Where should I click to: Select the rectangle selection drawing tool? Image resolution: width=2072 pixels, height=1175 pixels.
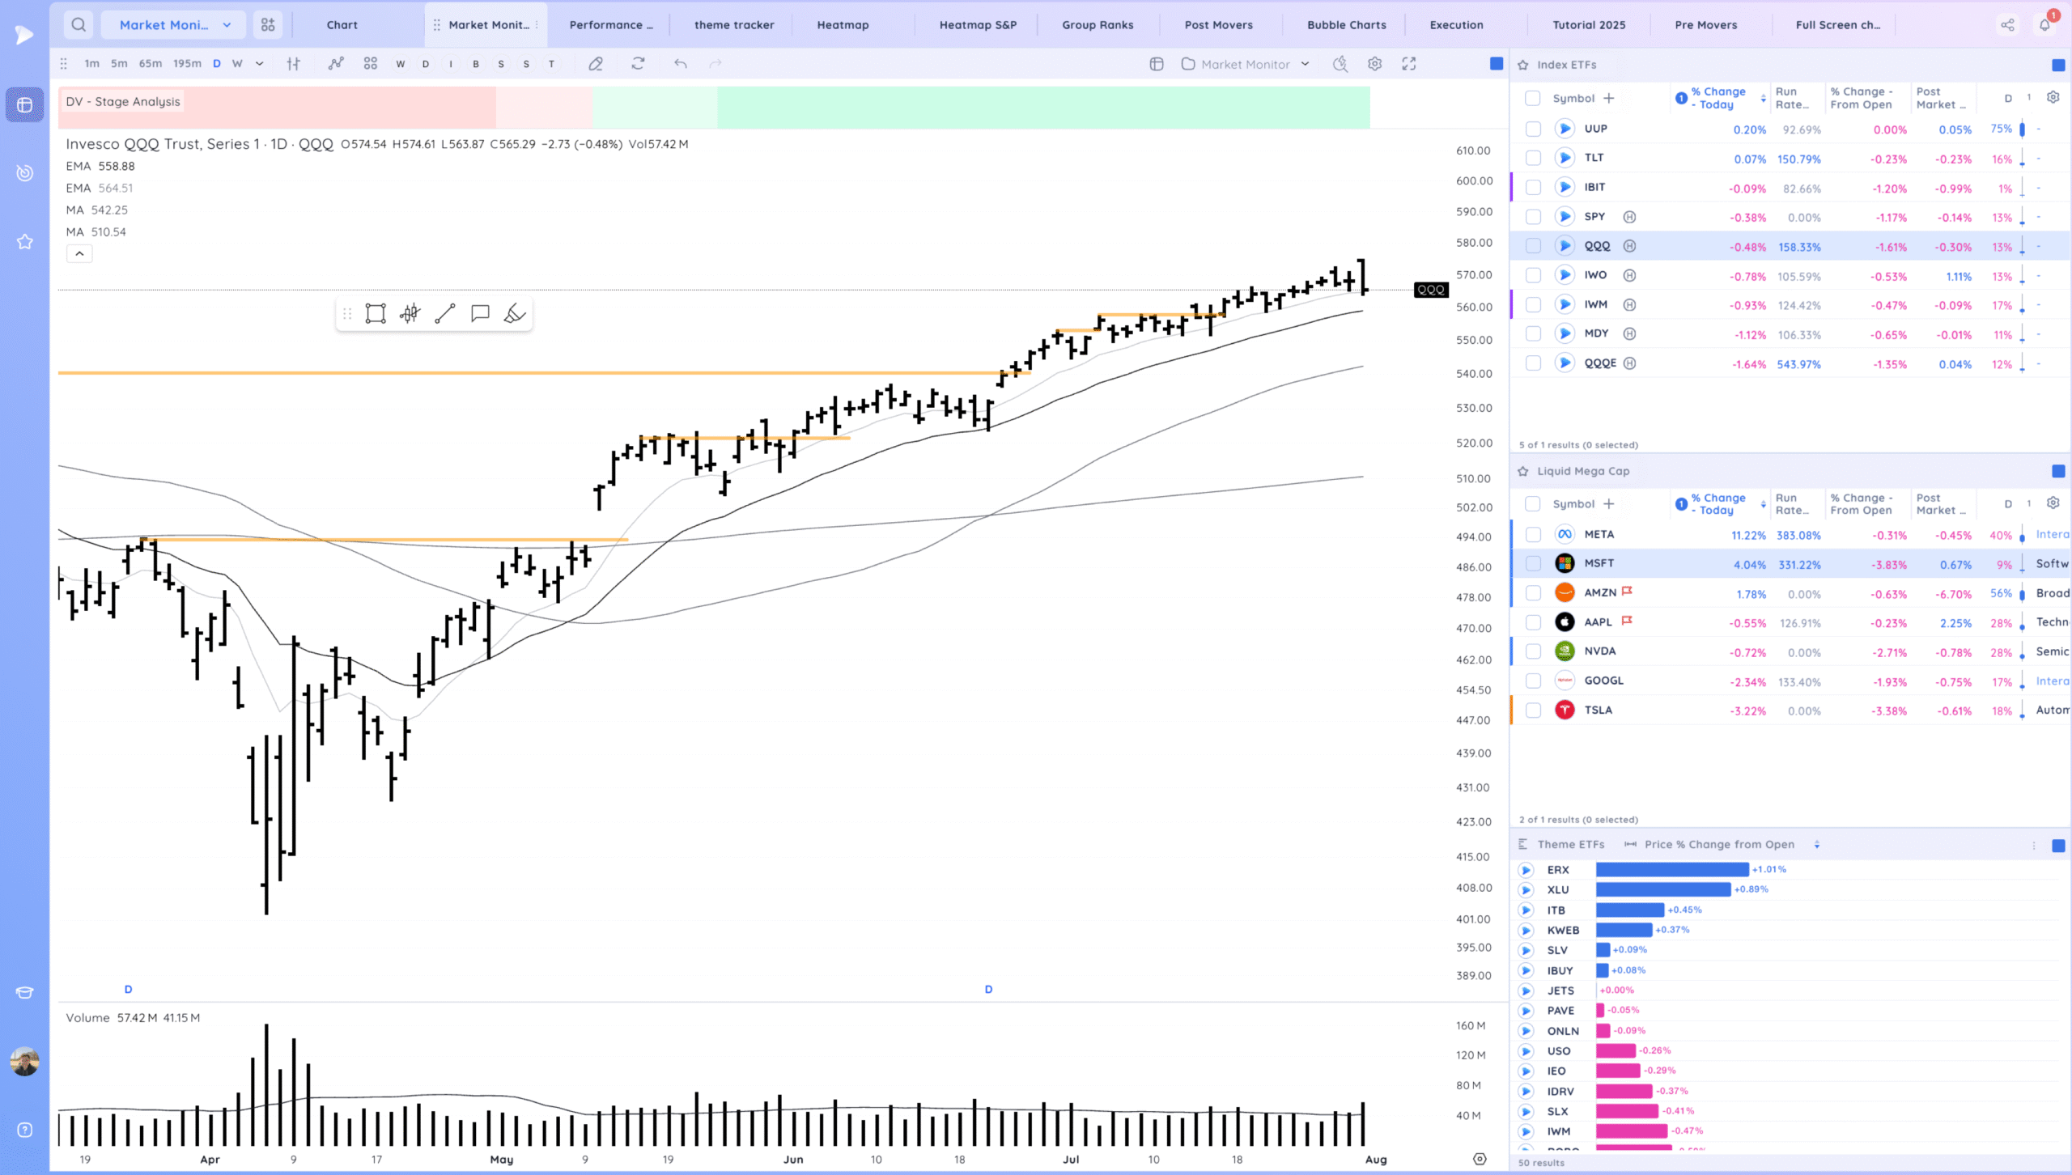tap(376, 313)
